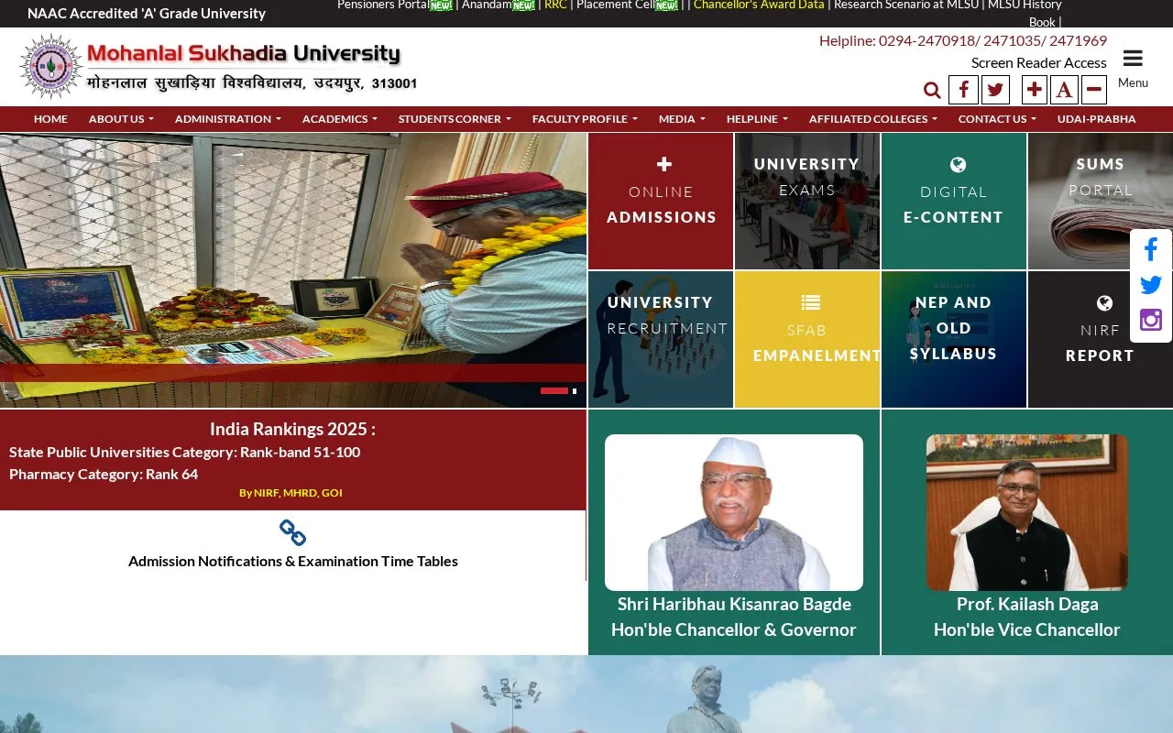Open the Media menu
The image size is (1173, 733).
click(x=682, y=119)
